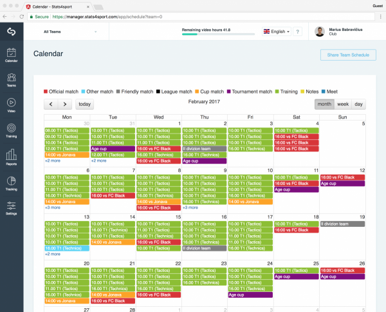Viewport: 386px width, 312px height.
Task: Open 14:00 vs Jonava on Monday 20
Action: tap(67, 301)
